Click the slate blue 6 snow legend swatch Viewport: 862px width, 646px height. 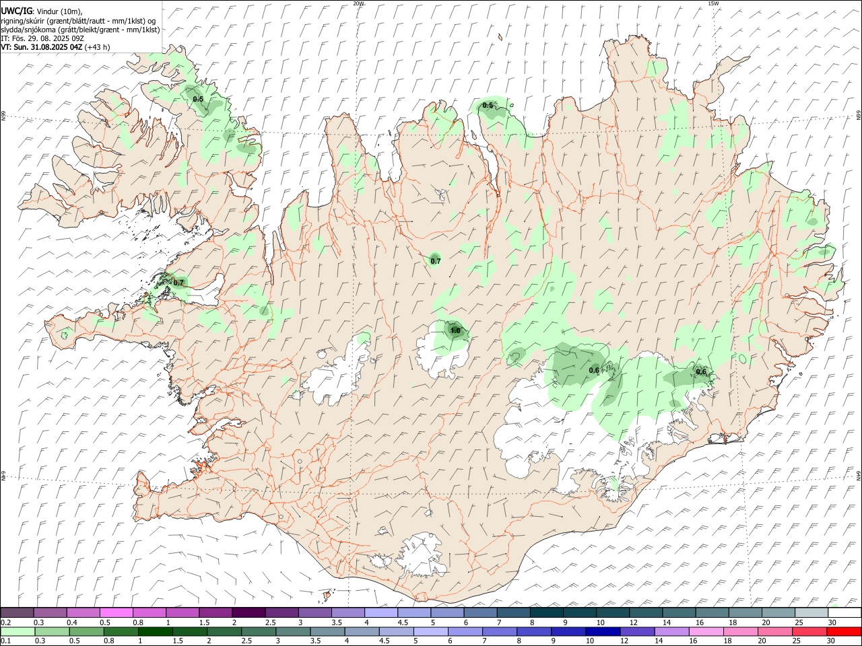(480, 613)
